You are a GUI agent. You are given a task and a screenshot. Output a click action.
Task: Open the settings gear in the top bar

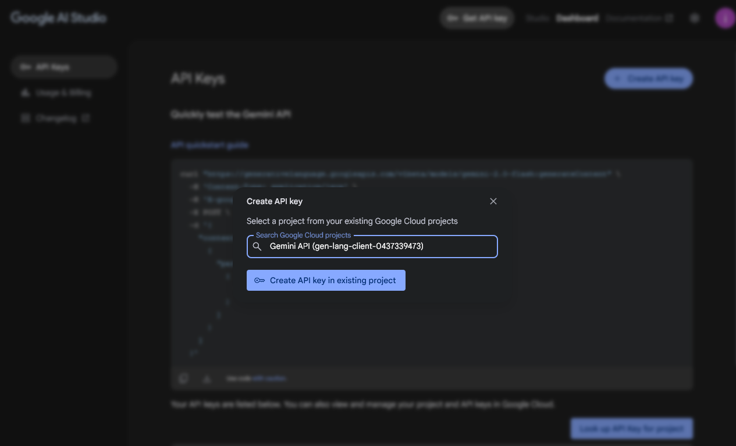pyautogui.click(x=694, y=18)
